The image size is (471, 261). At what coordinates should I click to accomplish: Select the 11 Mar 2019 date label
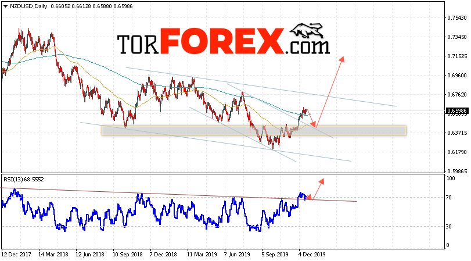tap(202, 255)
